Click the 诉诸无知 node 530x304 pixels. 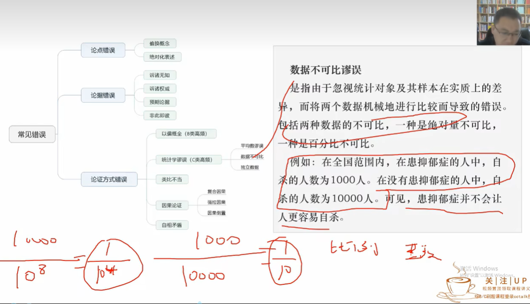point(159,75)
